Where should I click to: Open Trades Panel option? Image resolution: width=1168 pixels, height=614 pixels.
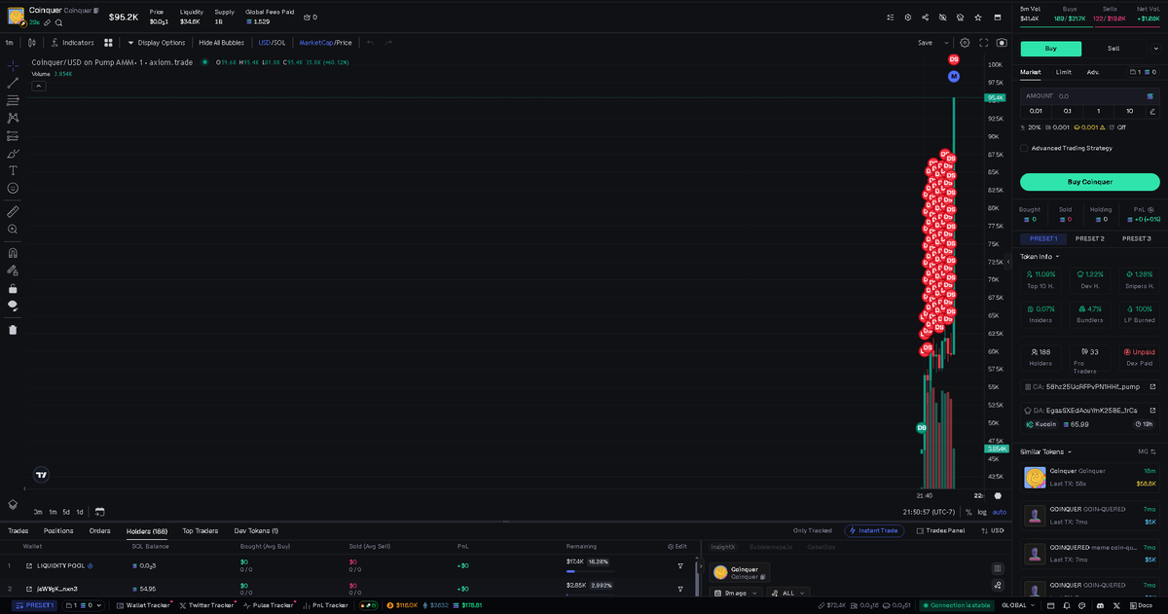click(x=939, y=530)
